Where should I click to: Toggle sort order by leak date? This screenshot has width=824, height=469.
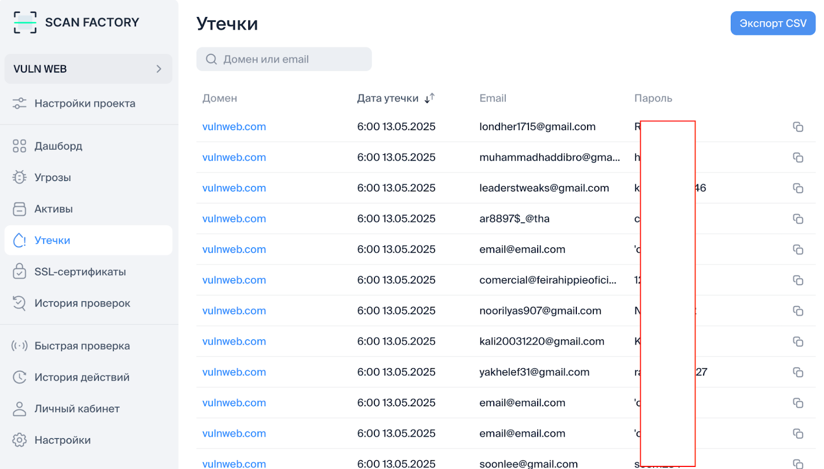point(430,98)
